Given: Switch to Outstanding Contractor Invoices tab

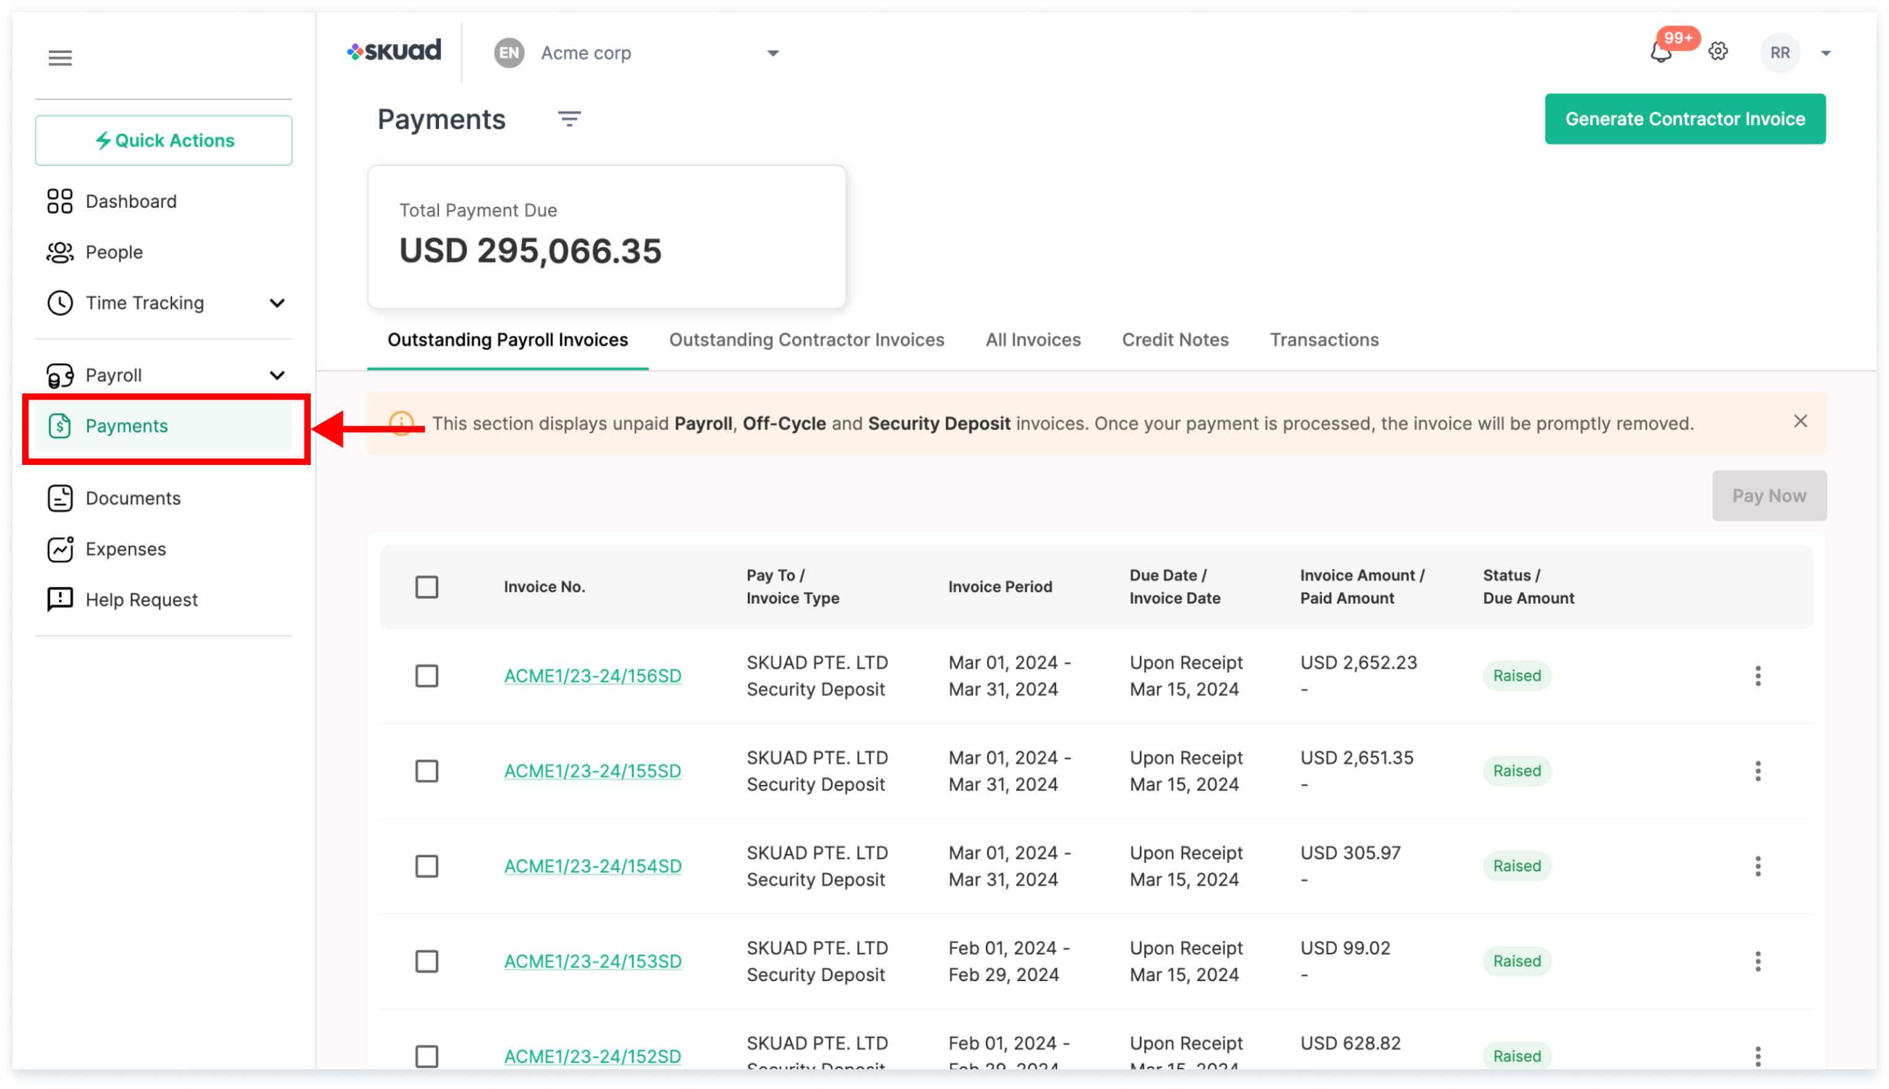Looking at the screenshot, I should (x=806, y=340).
